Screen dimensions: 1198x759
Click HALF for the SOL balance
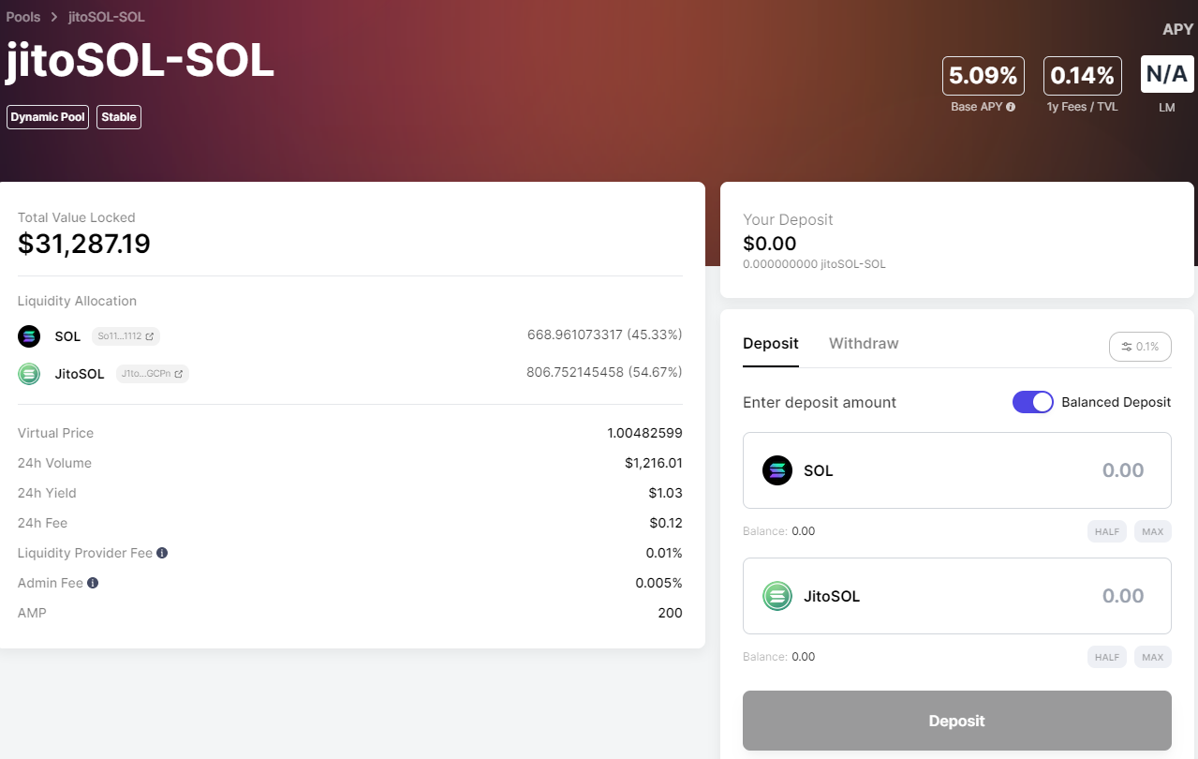coord(1107,531)
